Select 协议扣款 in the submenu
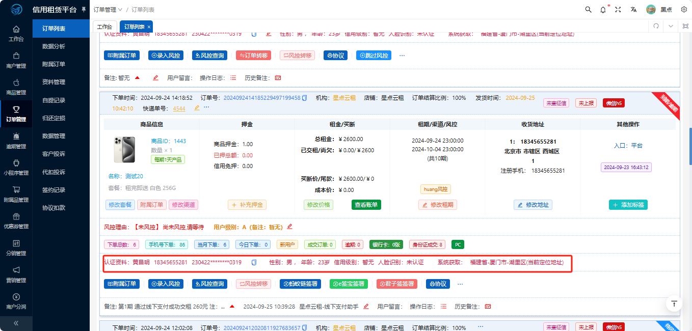Screen dimensions: 692x331 click(x=54, y=208)
